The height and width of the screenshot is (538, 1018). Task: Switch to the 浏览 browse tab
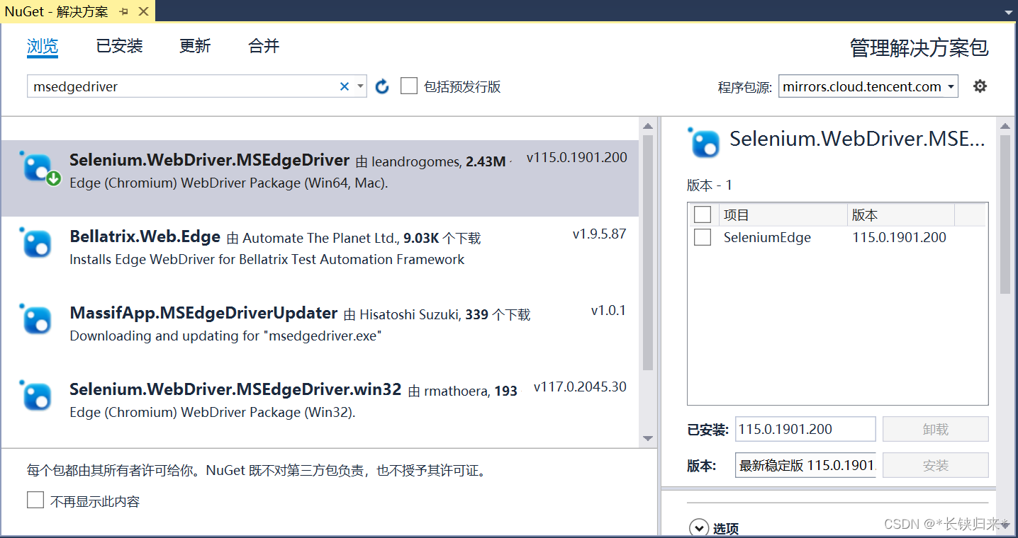click(43, 47)
